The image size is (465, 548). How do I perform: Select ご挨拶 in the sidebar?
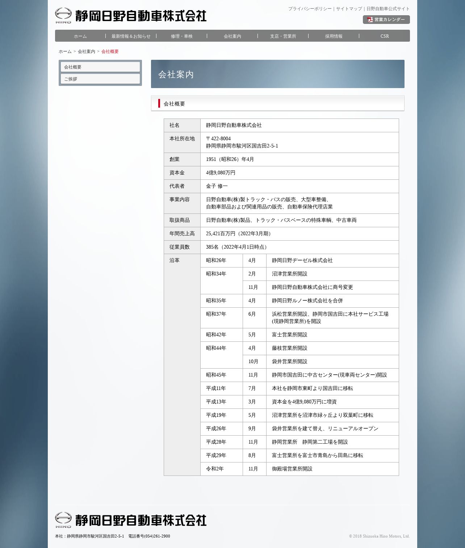100,79
